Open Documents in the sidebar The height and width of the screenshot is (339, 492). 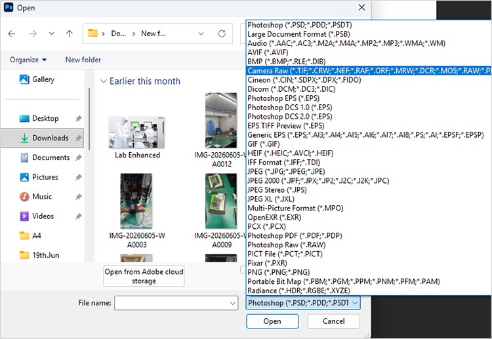pyautogui.click(x=45, y=157)
